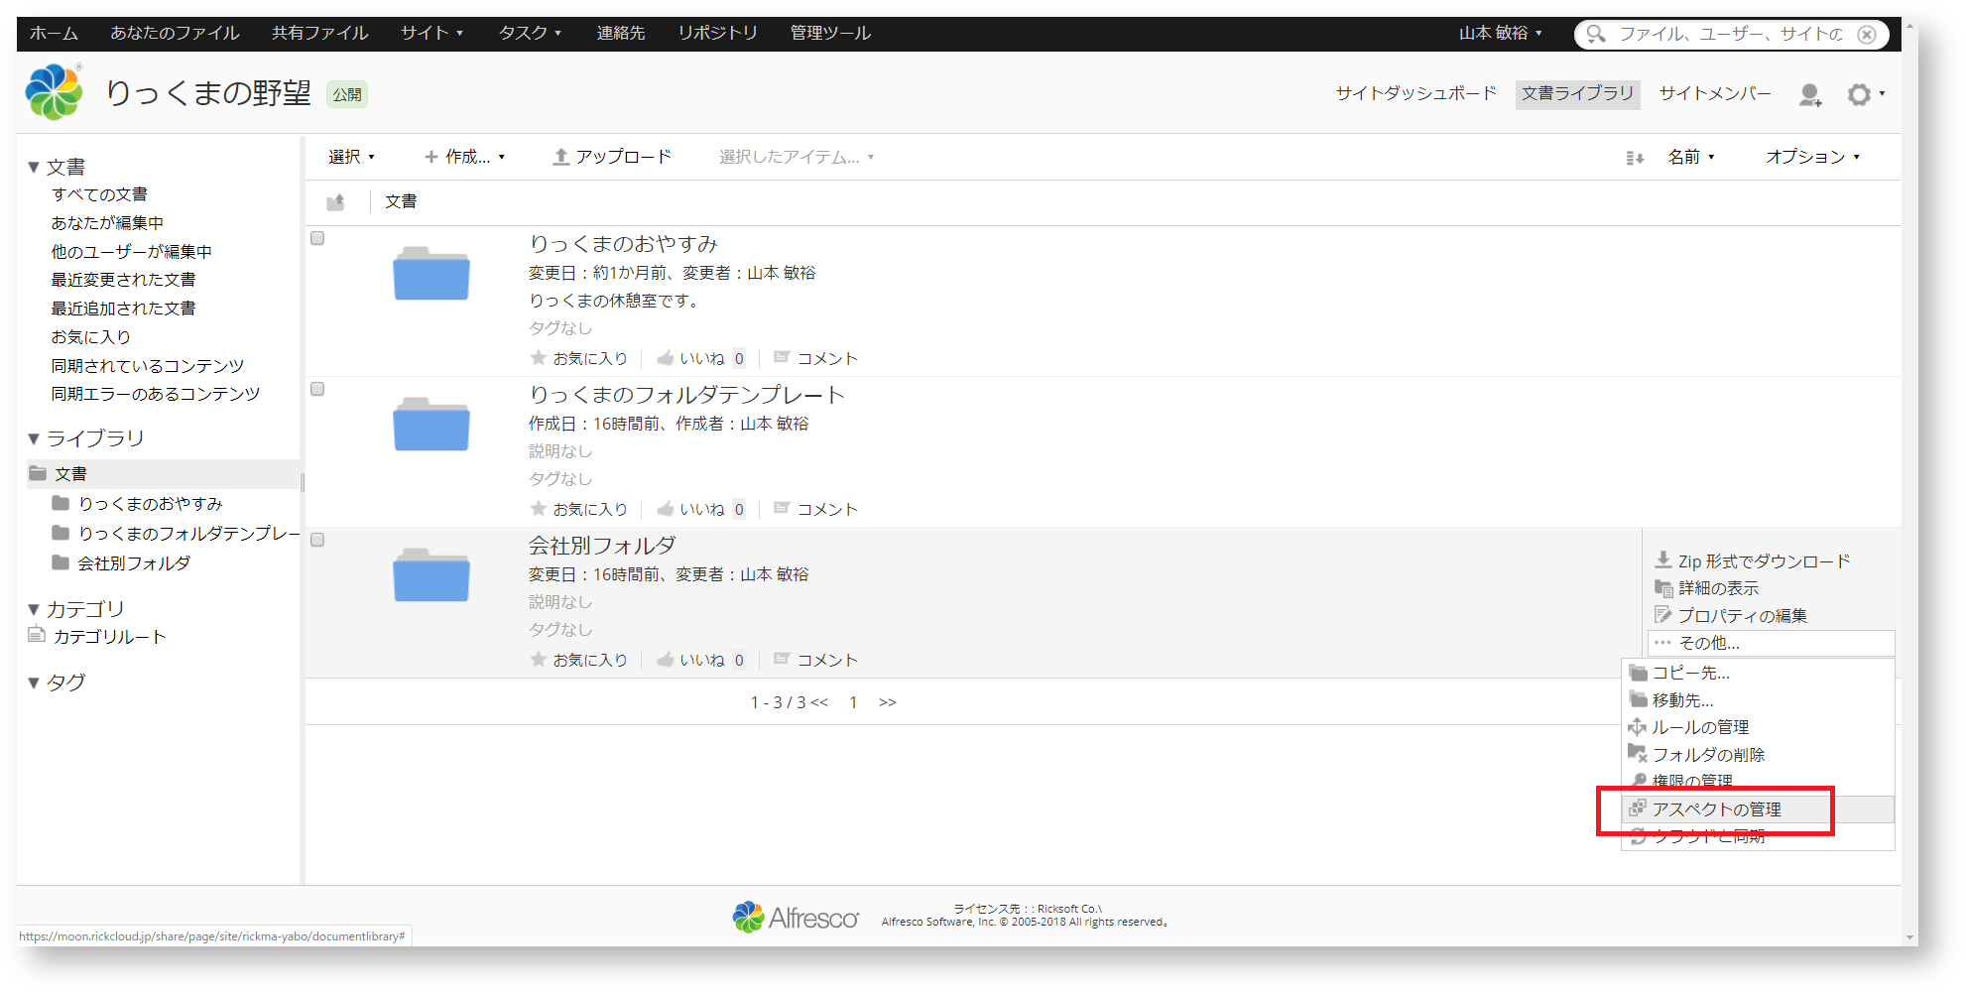This screenshot has width=1966, height=994.
Task: Comment on りっくまのおやすみ folder
Action: 815,358
